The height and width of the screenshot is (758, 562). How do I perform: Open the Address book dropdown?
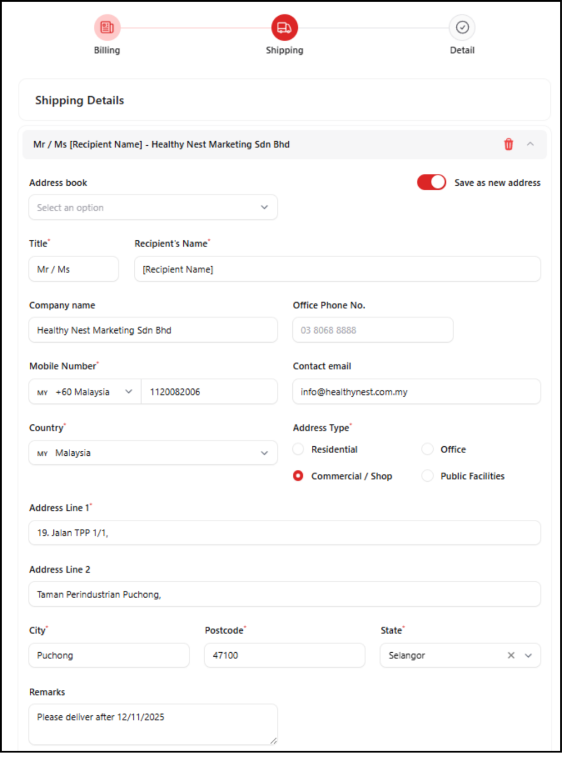click(153, 208)
